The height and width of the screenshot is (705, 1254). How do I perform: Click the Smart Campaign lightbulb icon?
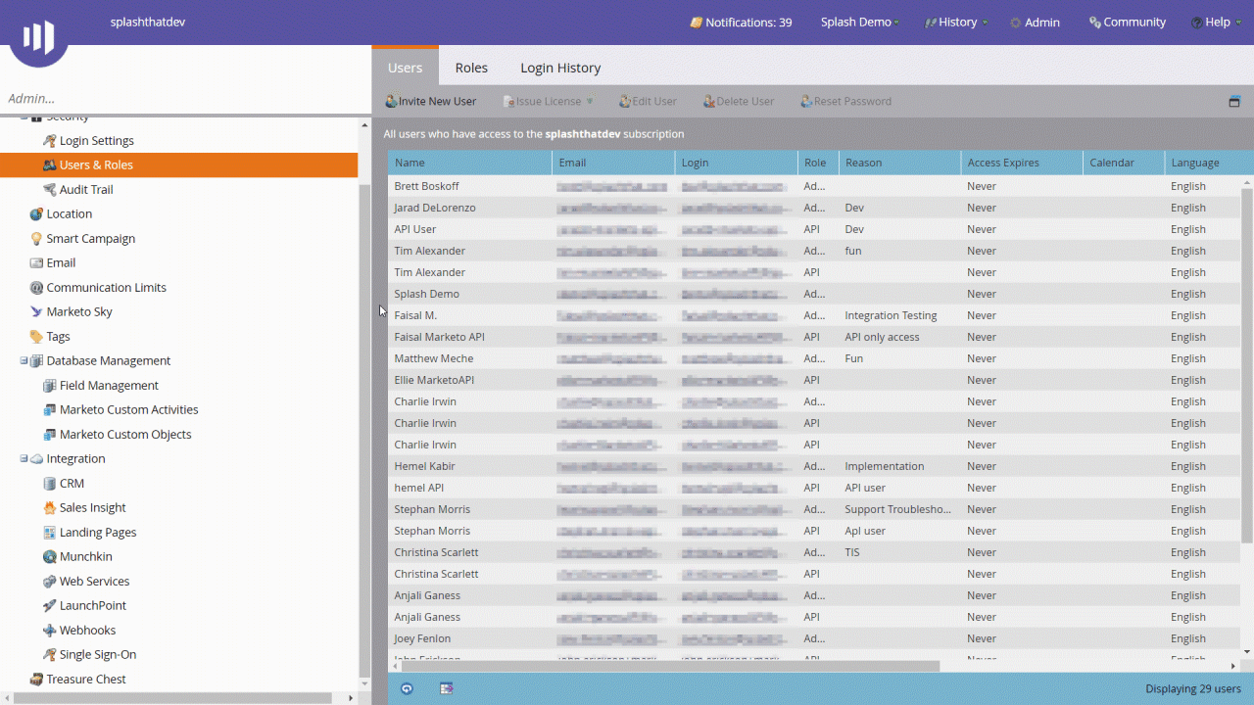pyautogui.click(x=36, y=239)
